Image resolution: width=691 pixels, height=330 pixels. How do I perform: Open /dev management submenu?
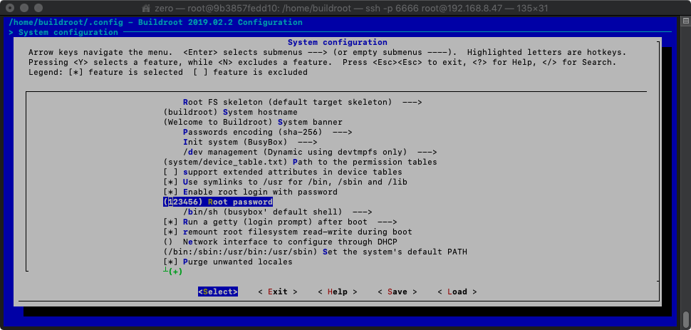310,152
